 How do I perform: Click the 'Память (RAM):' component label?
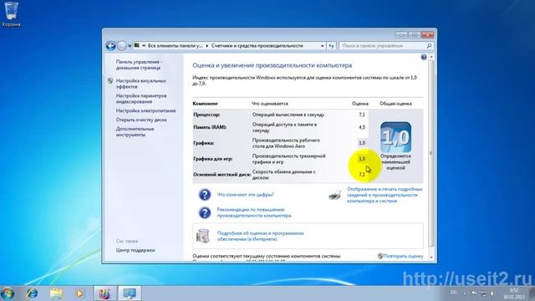point(210,127)
